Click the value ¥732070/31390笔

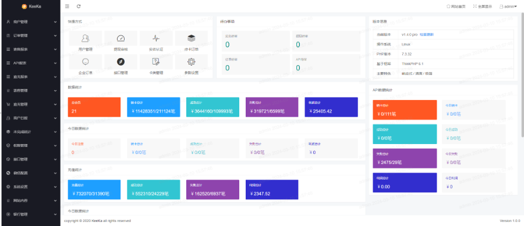[x=91, y=193]
